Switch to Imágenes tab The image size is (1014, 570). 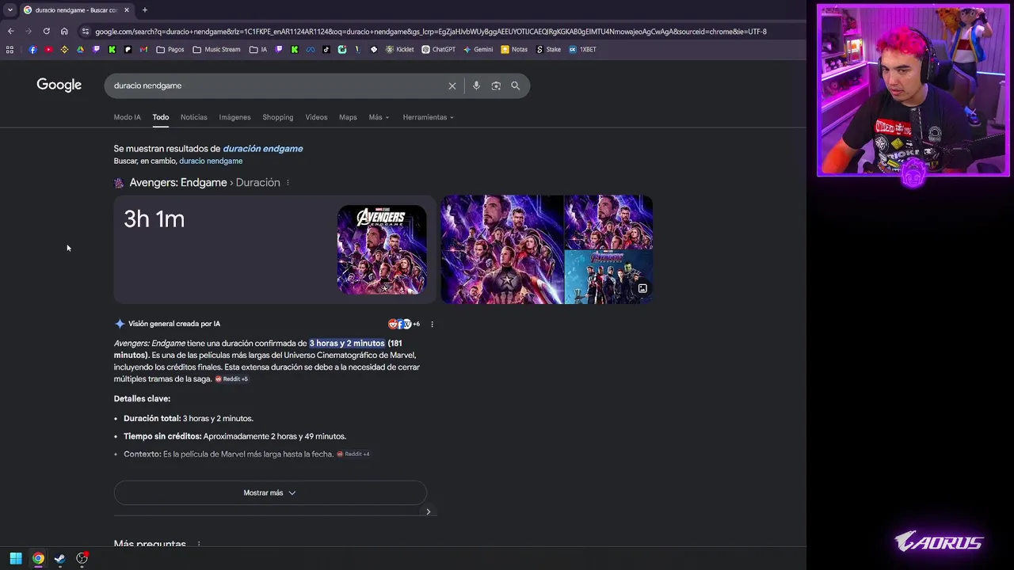[x=234, y=117]
